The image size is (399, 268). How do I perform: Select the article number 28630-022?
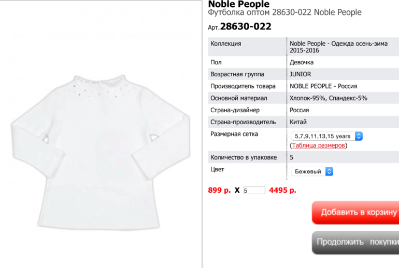tap(246, 26)
